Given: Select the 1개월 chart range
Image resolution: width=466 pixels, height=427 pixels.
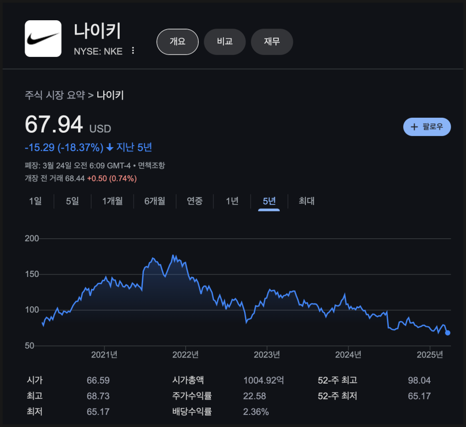Looking at the screenshot, I should pos(112,201).
